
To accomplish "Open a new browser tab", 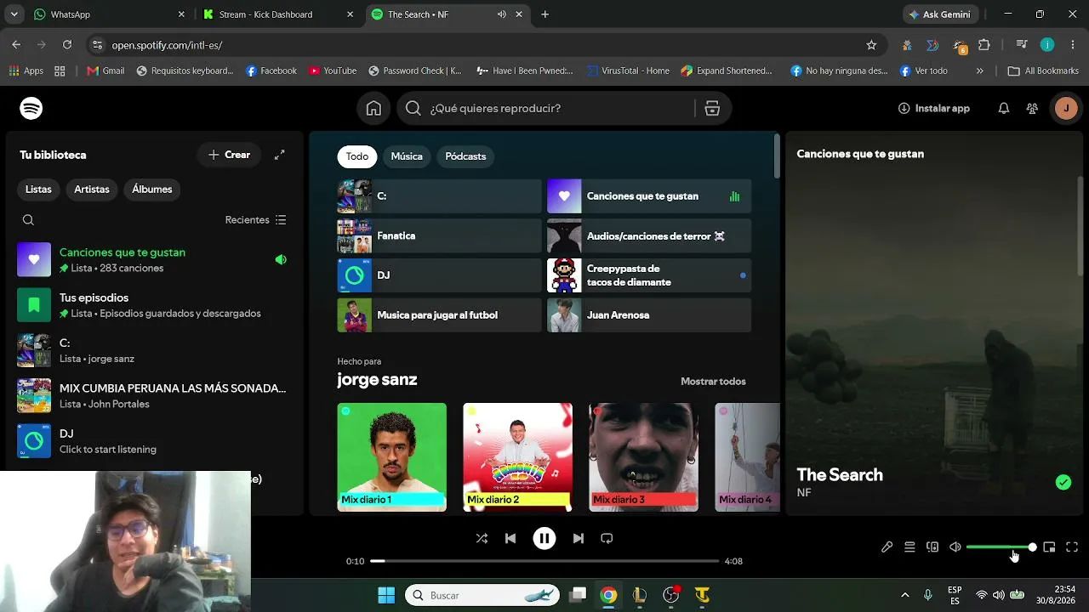I will coord(544,14).
